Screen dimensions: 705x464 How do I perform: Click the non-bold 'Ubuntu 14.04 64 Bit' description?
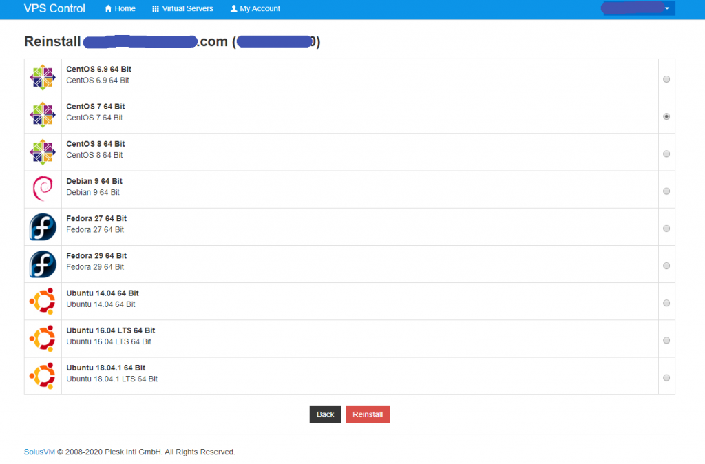click(x=101, y=304)
